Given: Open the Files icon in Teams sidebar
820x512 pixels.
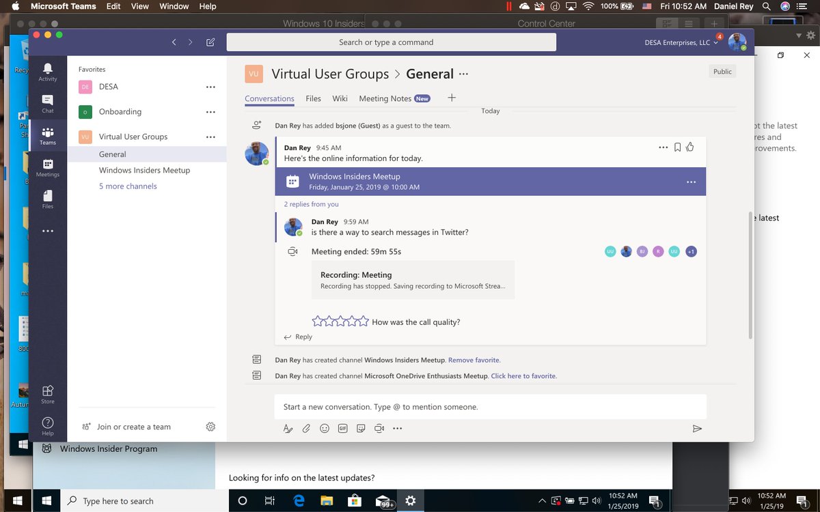Looking at the screenshot, I should 48,199.
